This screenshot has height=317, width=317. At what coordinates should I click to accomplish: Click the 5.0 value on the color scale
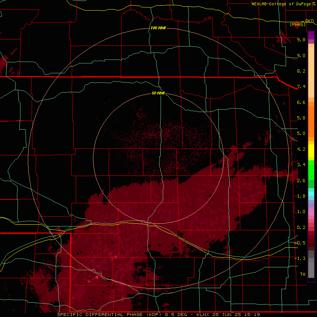[301, 133]
